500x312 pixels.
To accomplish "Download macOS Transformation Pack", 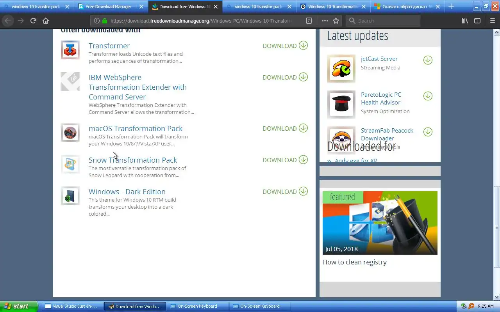I will pos(285,128).
